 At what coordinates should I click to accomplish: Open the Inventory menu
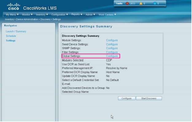42,15
